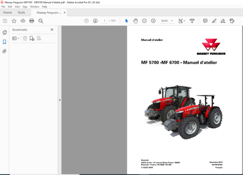Toggle scrolling mode keyboard icon
This screenshot has height=175, width=243.
(192, 21)
